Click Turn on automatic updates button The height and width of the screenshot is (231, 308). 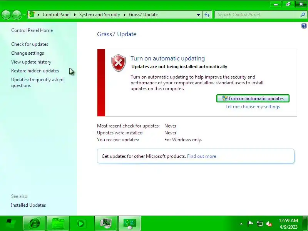(x=253, y=99)
